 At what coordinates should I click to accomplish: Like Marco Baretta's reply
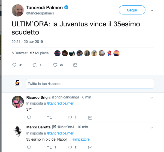click(x=70, y=147)
